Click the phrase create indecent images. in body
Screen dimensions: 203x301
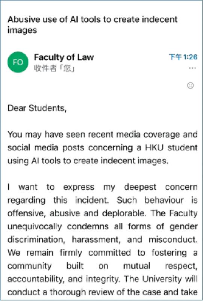(x=121, y=161)
